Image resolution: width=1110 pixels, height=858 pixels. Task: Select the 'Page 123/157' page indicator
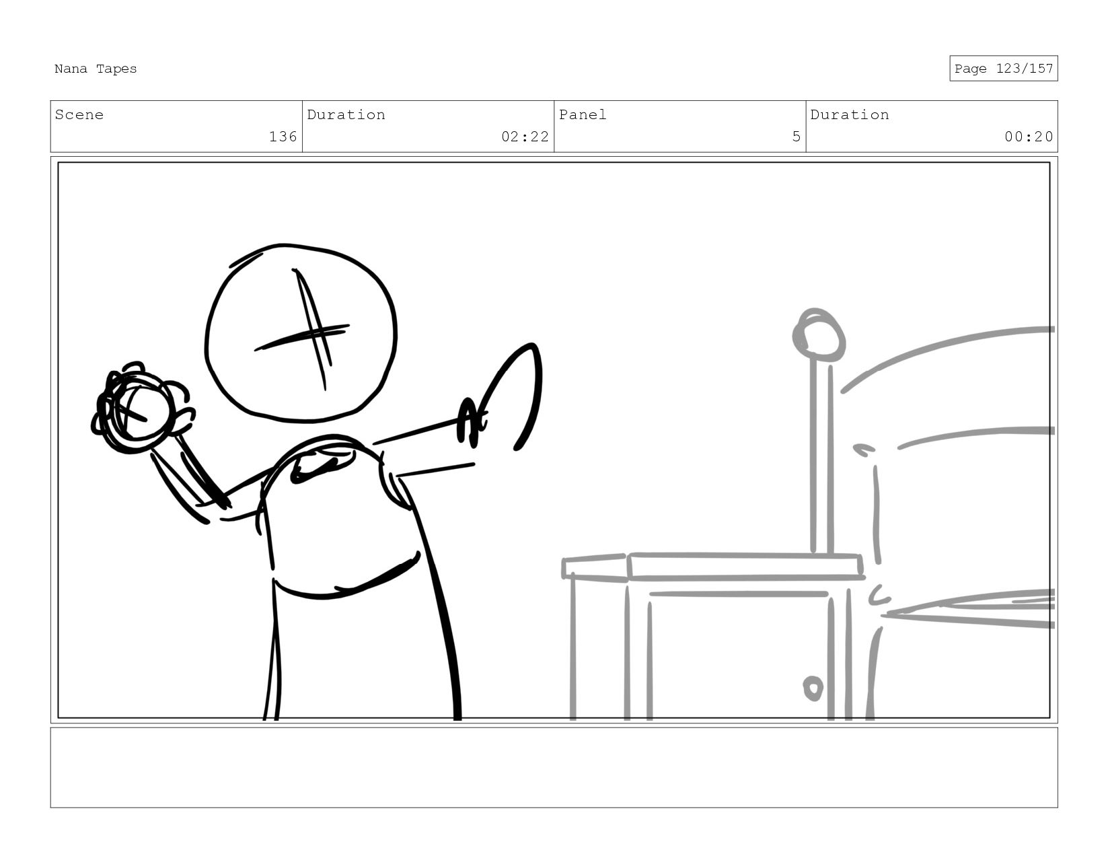pos(1003,69)
